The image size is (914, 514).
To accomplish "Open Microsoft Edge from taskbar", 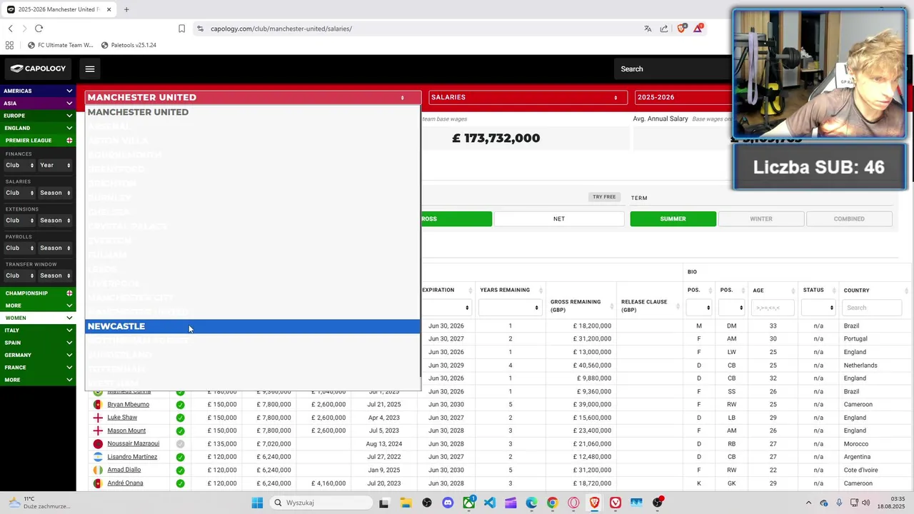I will coord(531,503).
